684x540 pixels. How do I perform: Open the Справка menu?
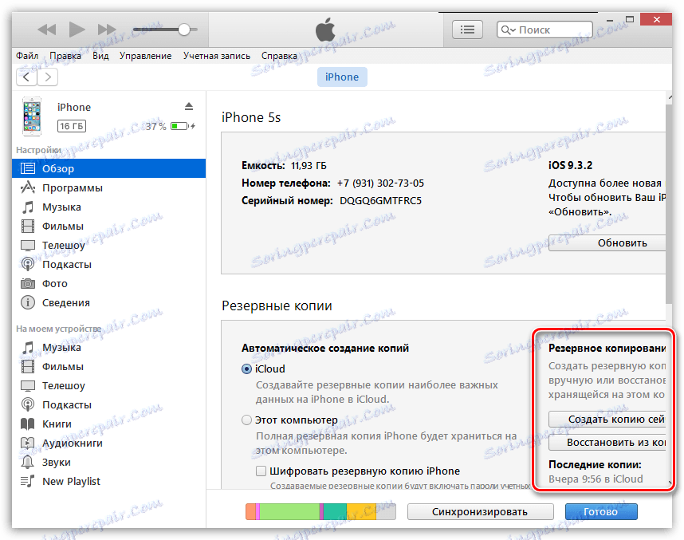(x=279, y=56)
